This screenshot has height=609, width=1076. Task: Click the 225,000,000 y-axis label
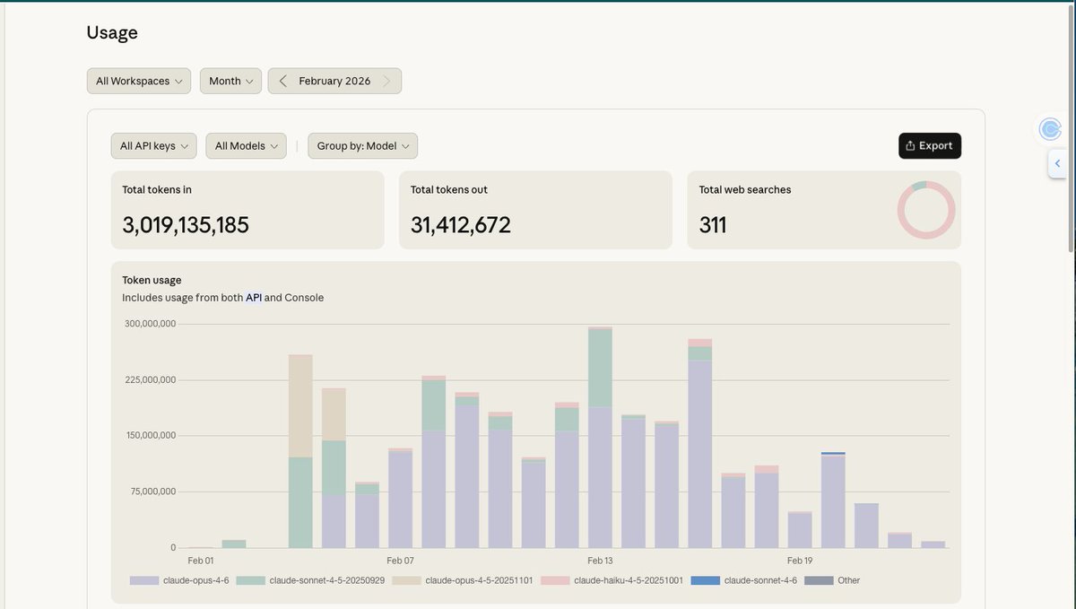151,379
